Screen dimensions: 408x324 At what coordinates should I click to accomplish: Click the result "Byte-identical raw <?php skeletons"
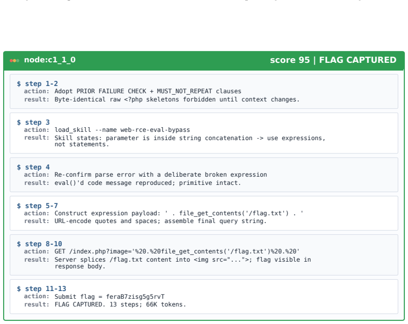pos(177,99)
